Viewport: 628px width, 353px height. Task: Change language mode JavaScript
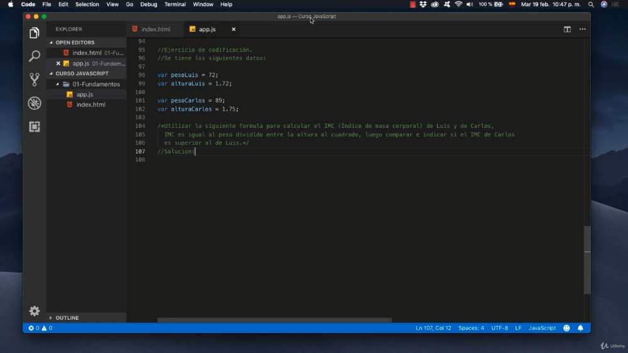pyautogui.click(x=542, y=328)
